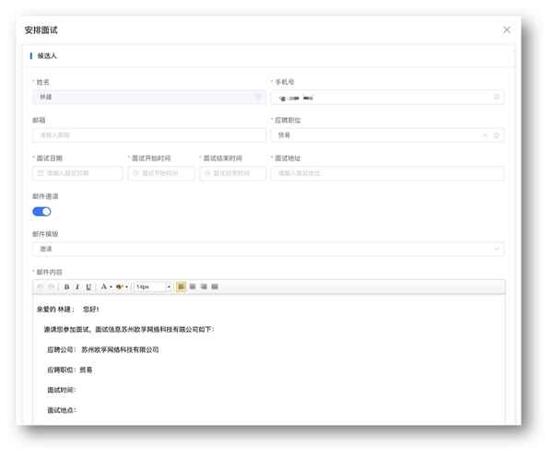This screenshot has width=553, height=457.
Task: Open the font color picker
Action: coord(105,287)
